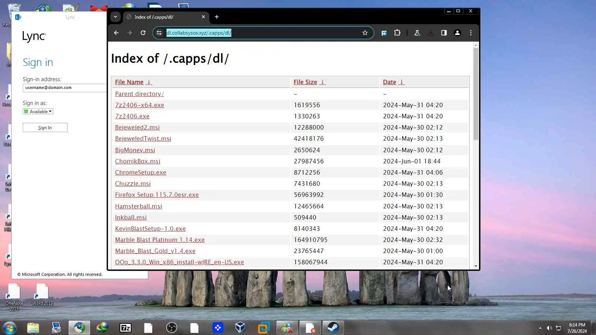Open the Word 2013 desktop shortcut
596x335 pixels.
(42, 294)
